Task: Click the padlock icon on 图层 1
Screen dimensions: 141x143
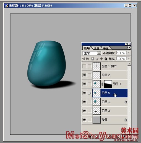Action: [126, 102]
